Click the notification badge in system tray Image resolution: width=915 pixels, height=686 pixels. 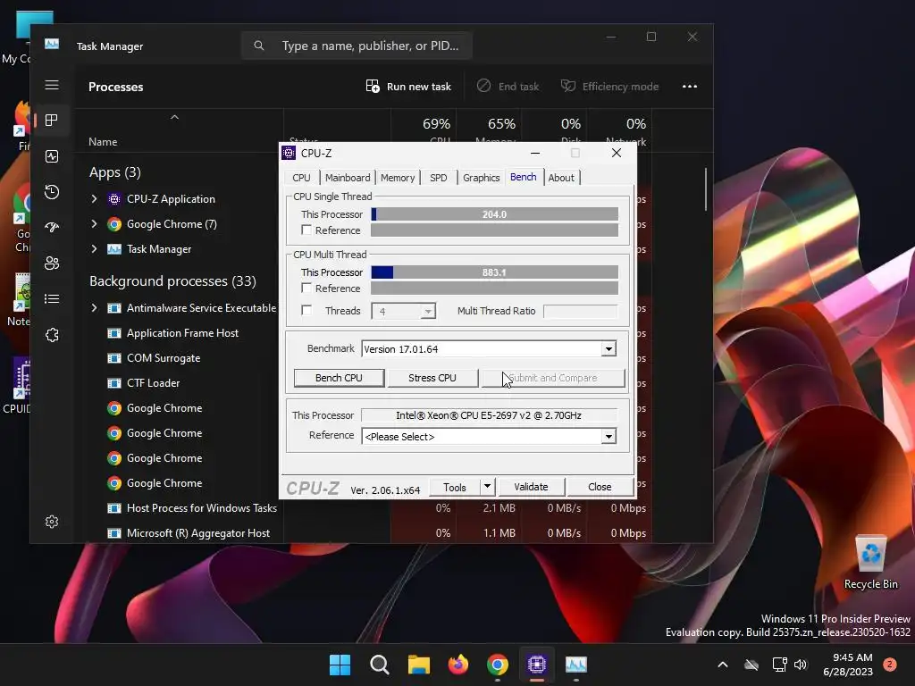(890, 665)
